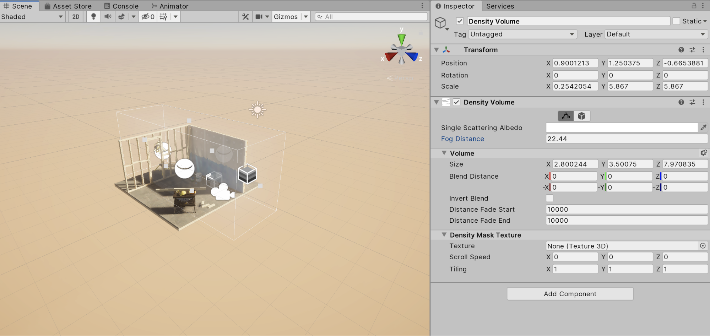Open the texture object picker circle

click(703, 246)
